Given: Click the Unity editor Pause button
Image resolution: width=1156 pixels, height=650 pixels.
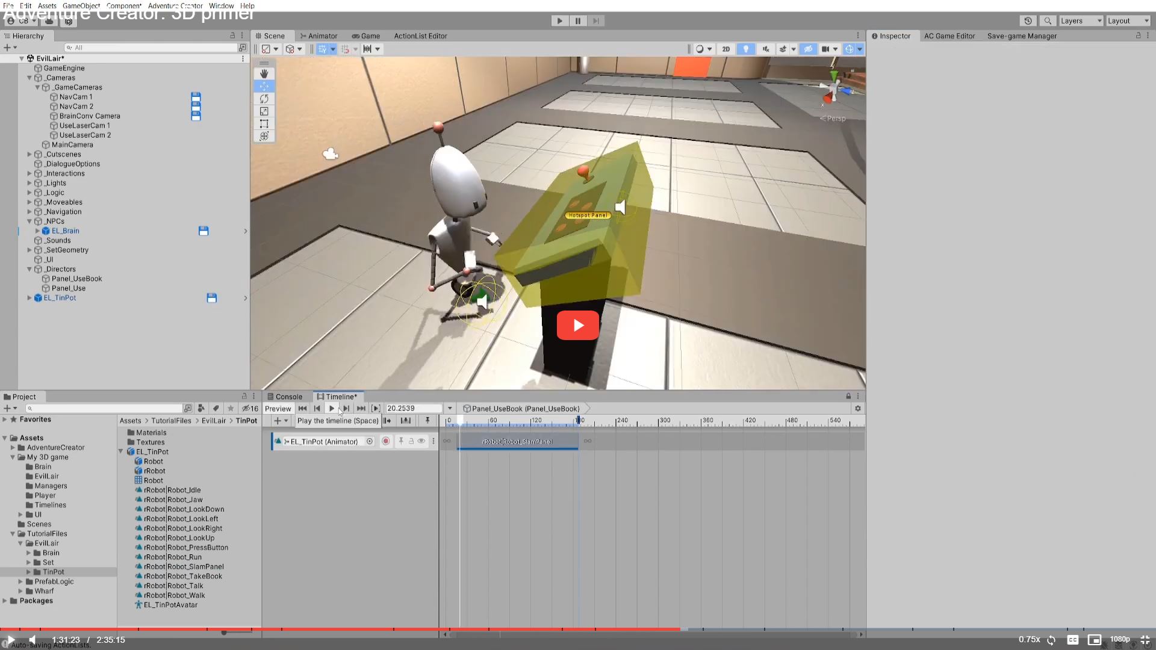Looking at the screenshot, I should 578,21.
